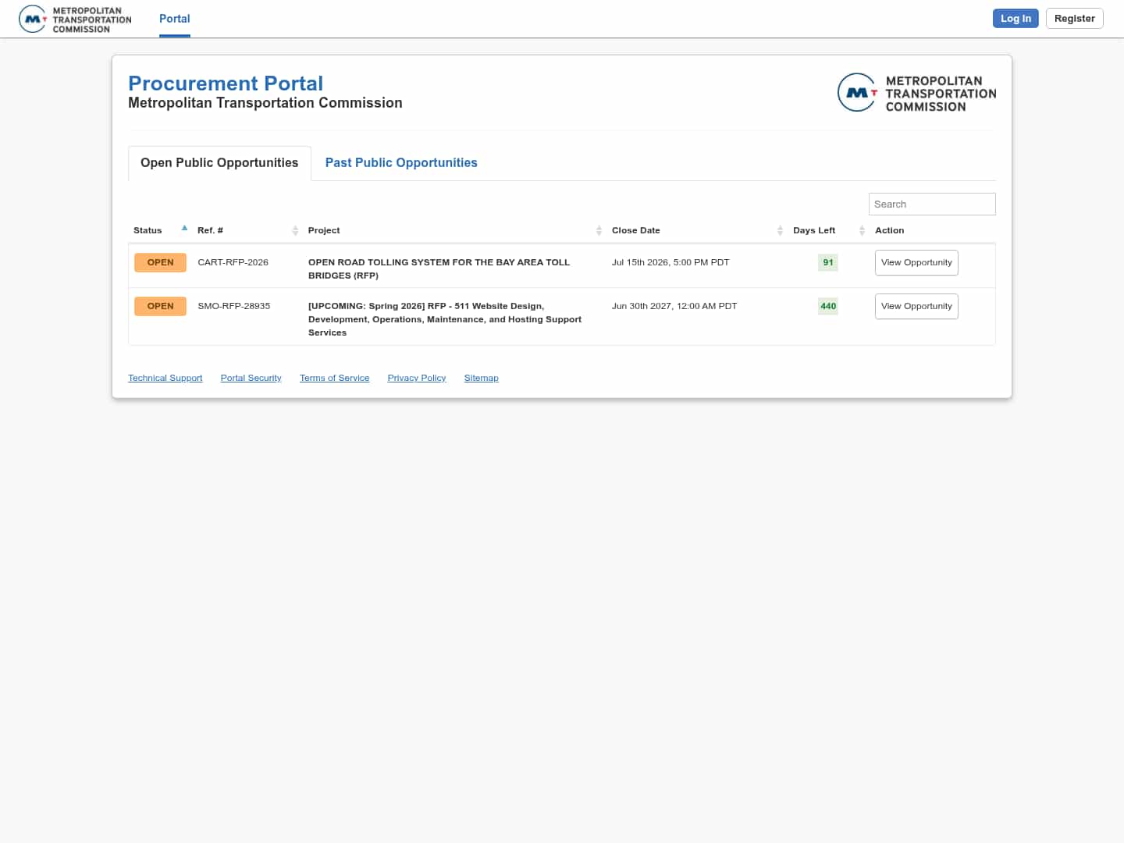Click the MTC logo in top navigation
The image size is (1124, 843).
point(76,20)
